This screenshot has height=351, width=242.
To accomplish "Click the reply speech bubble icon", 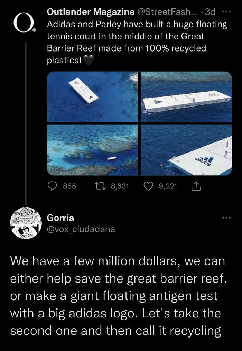I will [53, 186].
